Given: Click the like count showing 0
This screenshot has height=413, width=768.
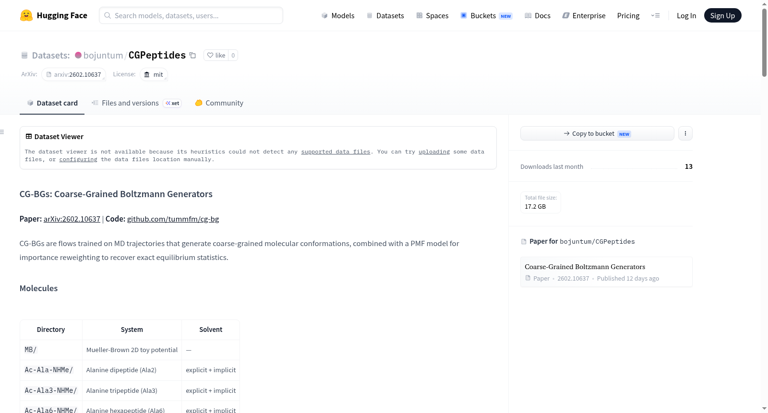Looking at the screenshot, I should 233,55.
